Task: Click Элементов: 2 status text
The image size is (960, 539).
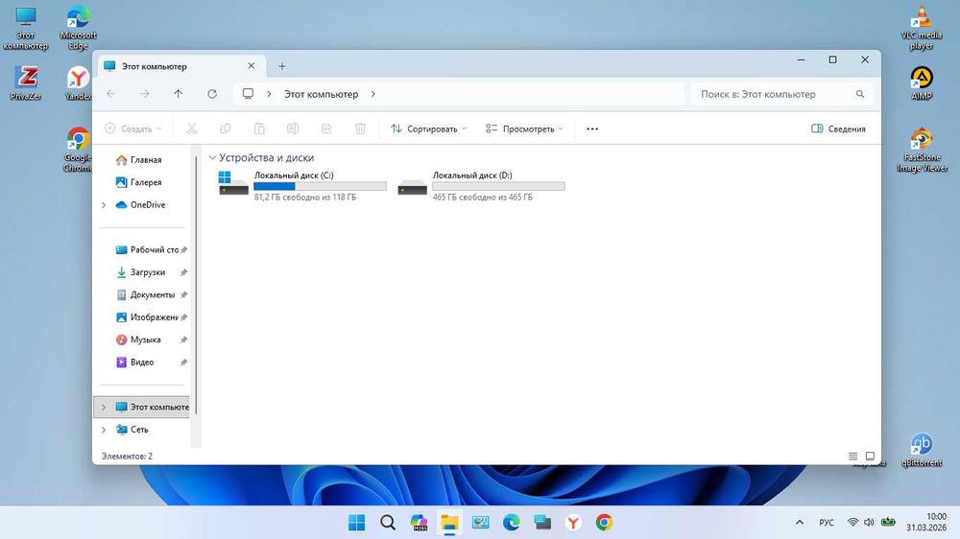Action: (x=127, y=456)
